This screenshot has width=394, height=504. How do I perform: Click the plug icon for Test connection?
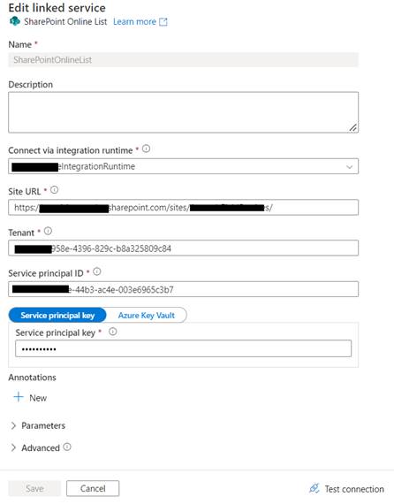pyautogui.click(x=314, y=488)
